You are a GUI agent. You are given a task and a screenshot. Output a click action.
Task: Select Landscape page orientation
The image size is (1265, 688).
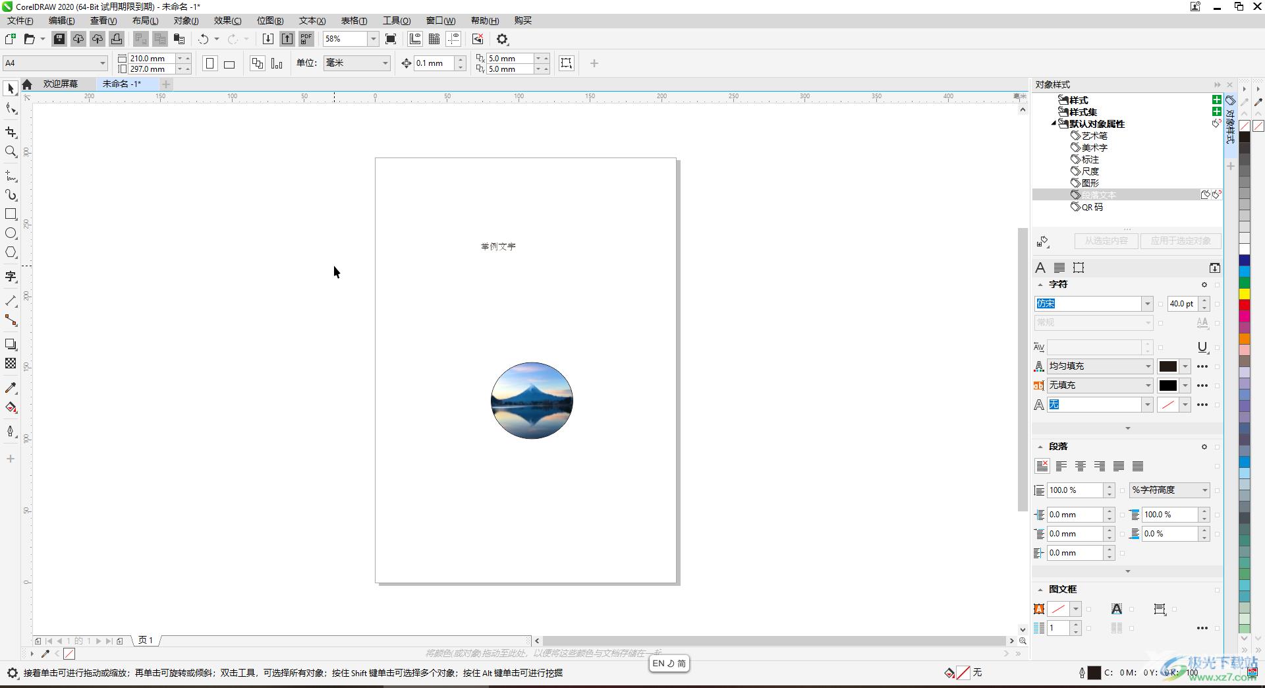pyautogui.click(x=229, y=64)
